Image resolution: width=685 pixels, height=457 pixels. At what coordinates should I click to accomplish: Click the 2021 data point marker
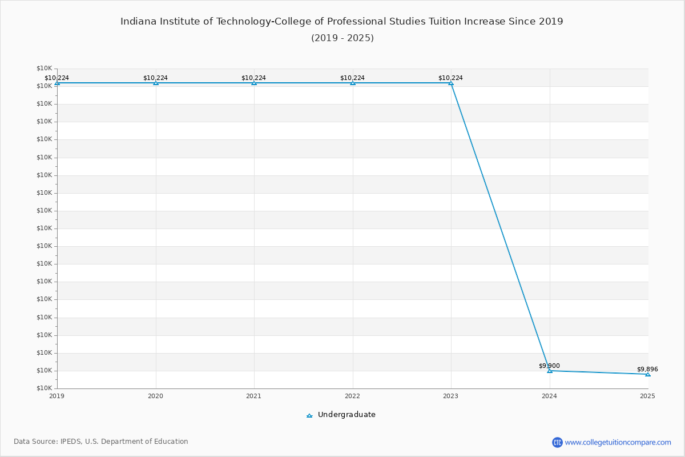coord(254,83)
